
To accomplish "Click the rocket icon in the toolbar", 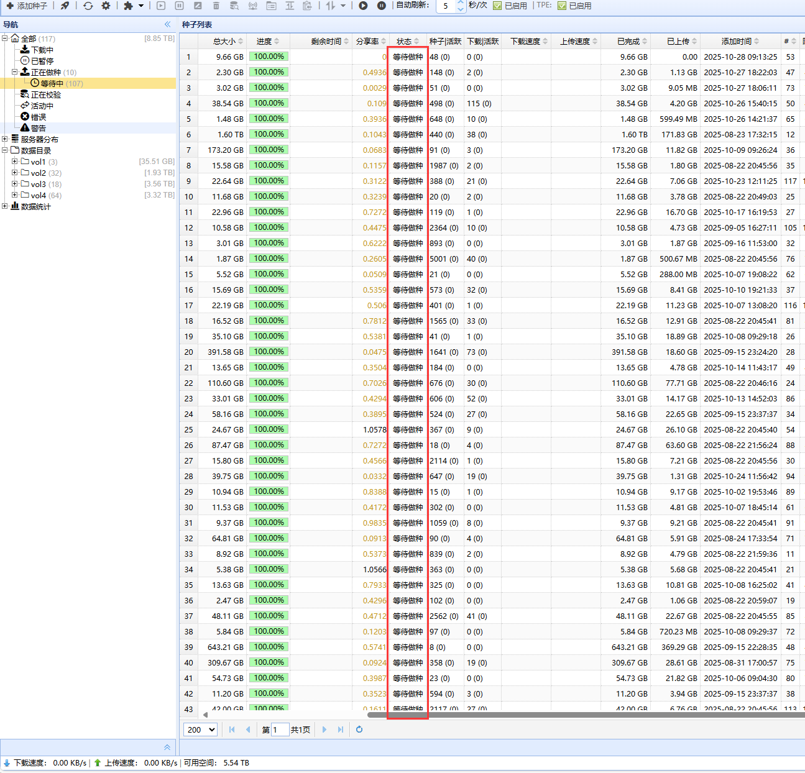I will 65,6.
